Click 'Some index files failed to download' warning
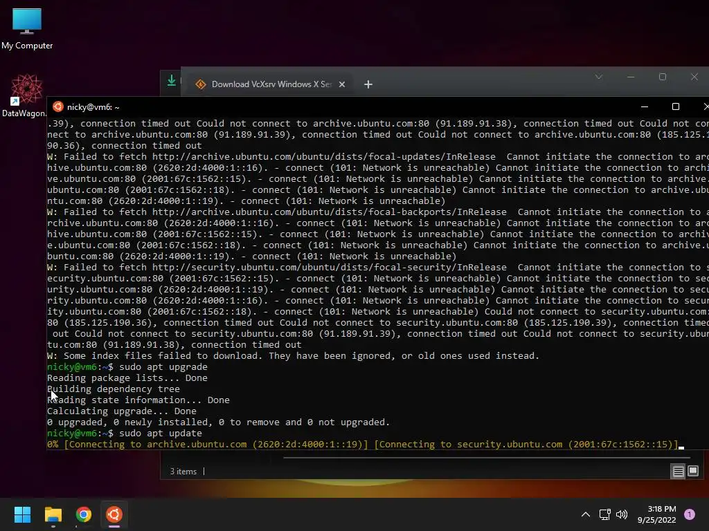709x531 pixels. point(293,356)
